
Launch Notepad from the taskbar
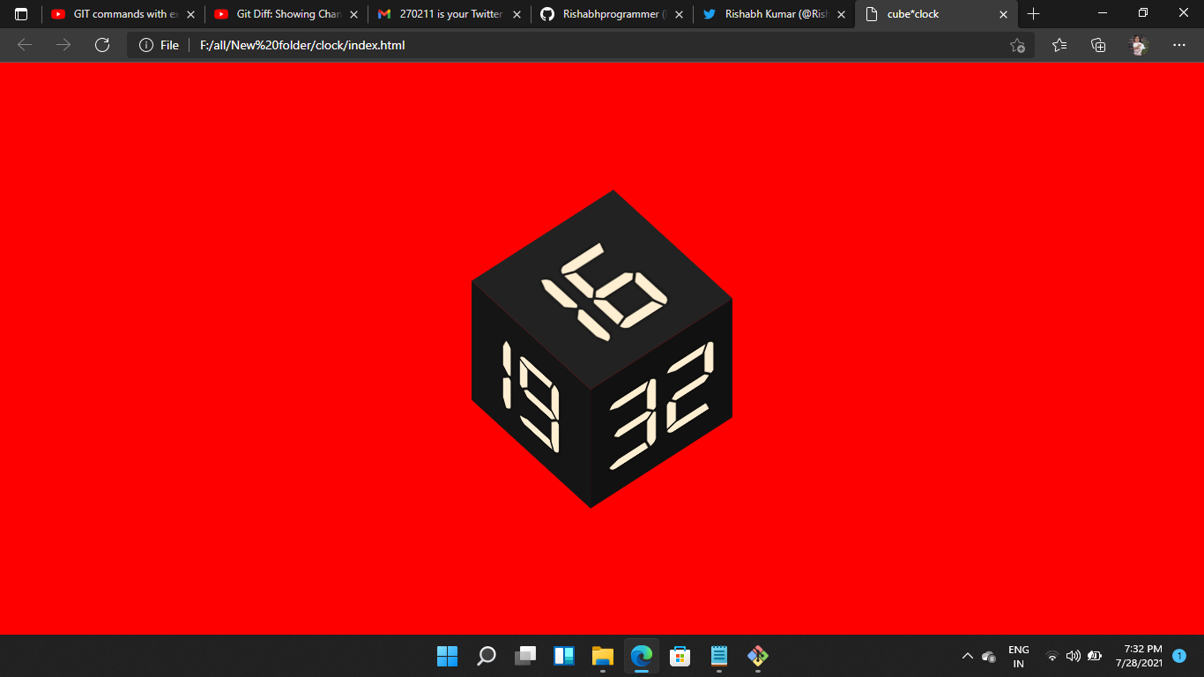[718, 656]
